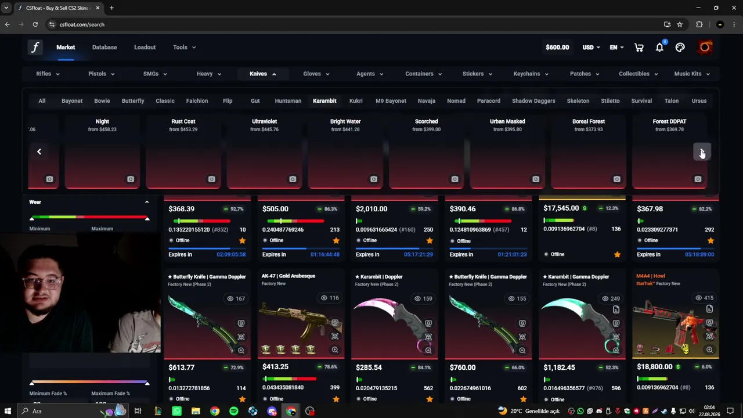Show next skins in the carousel
The width and height of the screenshot is (743, 418).
[702, 152]
